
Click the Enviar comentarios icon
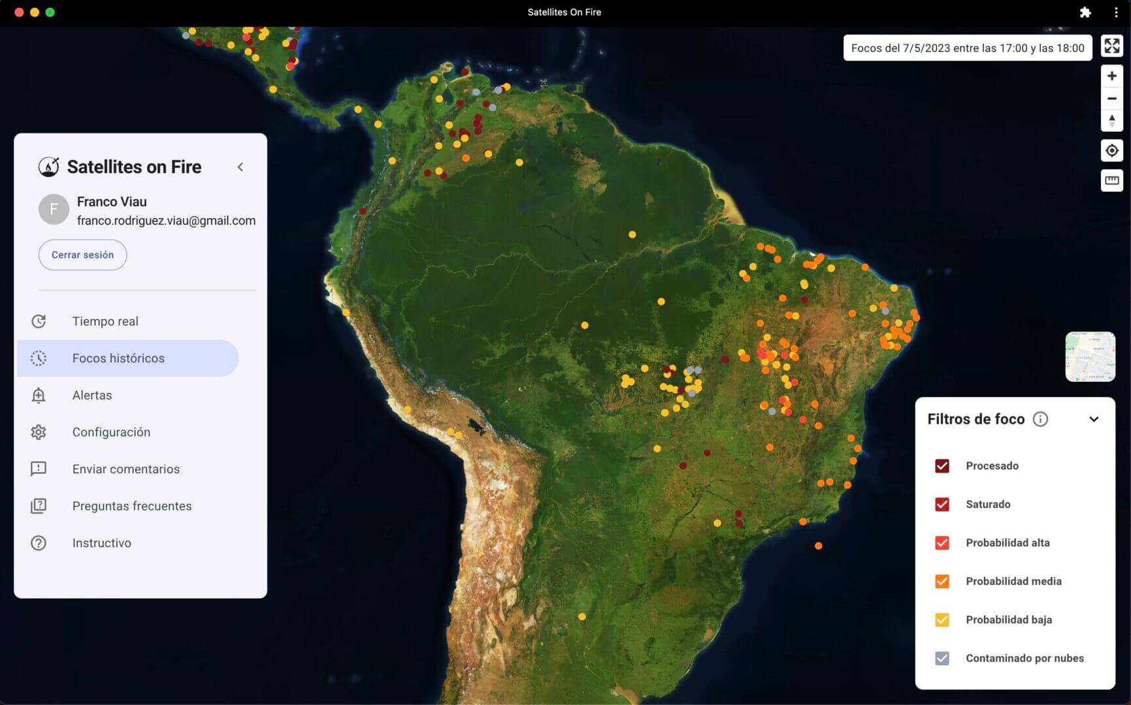click(39, 469)
